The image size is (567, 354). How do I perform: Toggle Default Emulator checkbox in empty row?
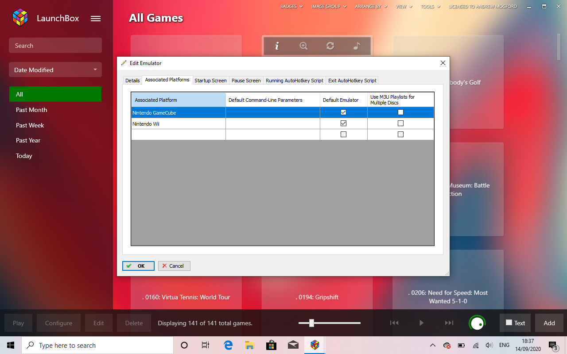(343, 135)
